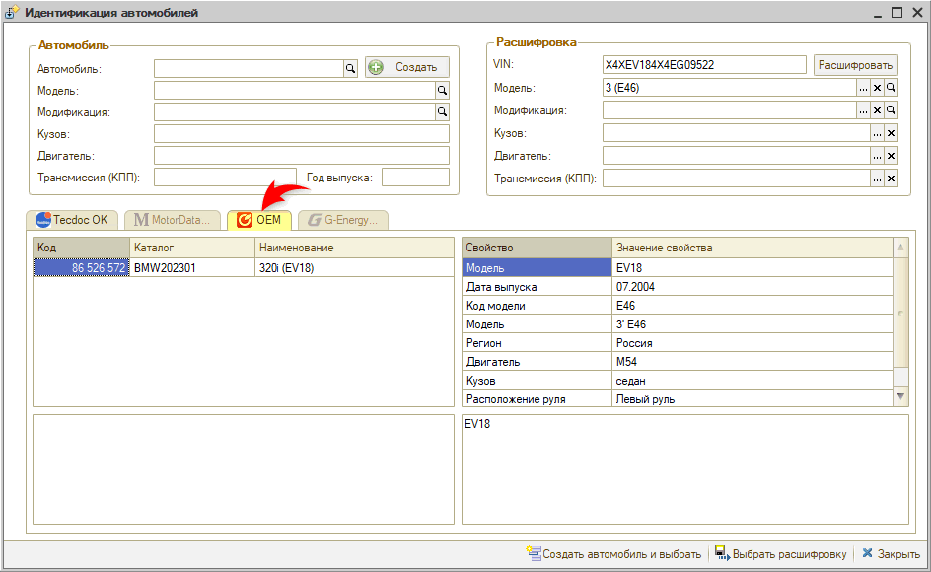Click the magnifier icon in left Модификация field
This screenshot has height=572, width=931.
pos(443,112)
